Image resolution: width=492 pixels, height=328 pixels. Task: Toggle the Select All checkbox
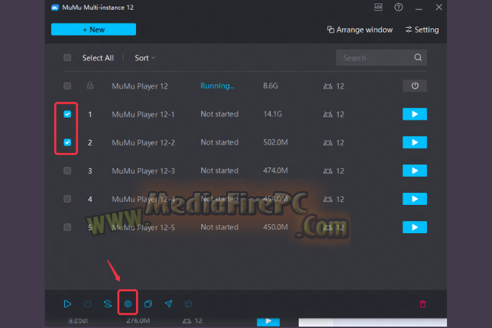point(67,58)
